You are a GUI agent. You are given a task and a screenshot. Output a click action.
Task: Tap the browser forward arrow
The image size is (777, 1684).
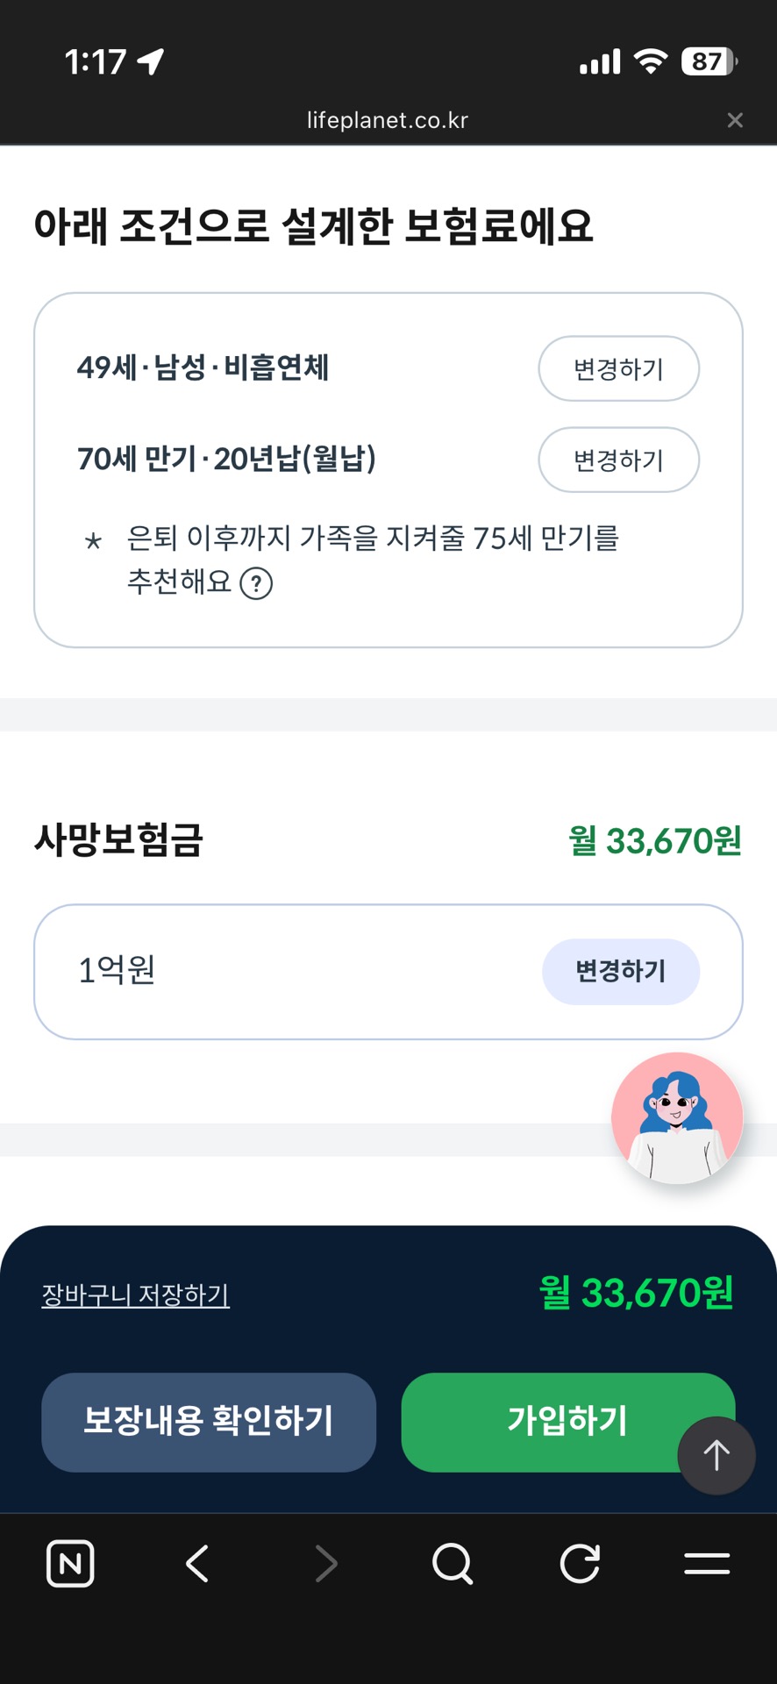click(x=326, y=1563)
